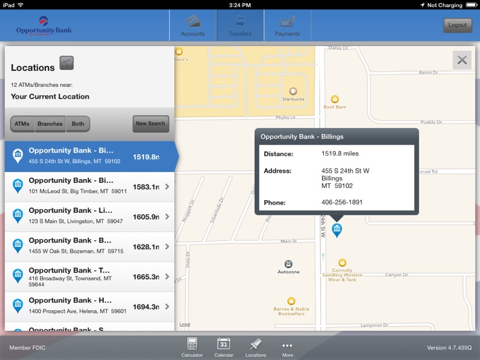
Task: Expand details chevron for Bozeman row
Action: click(167, 247)
